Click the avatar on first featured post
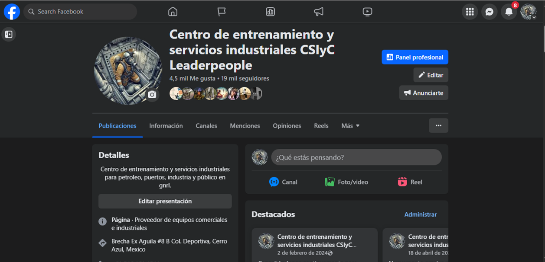This screenshot has height=262, width=545. 266,241
